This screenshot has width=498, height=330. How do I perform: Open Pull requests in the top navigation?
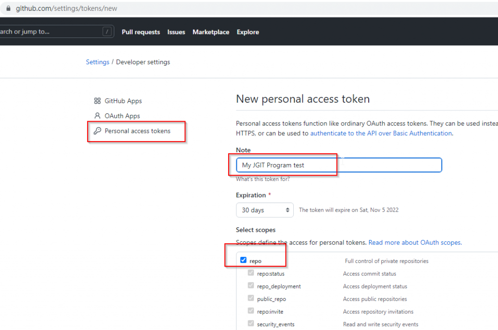click(x=141, y=32)
